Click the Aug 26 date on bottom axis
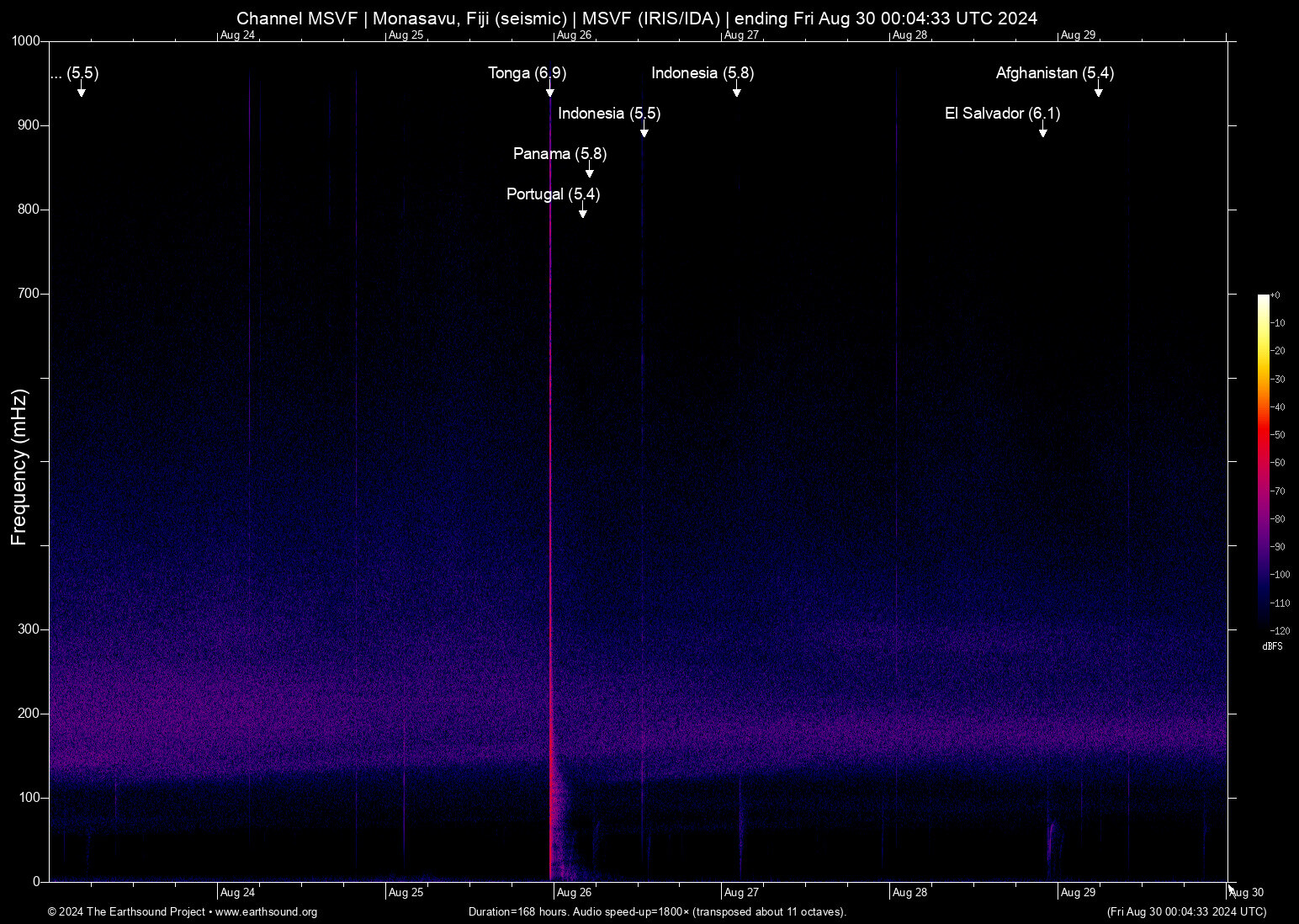Image resolution: width=1299 pixels, height=924 pixels. point(574,893)
